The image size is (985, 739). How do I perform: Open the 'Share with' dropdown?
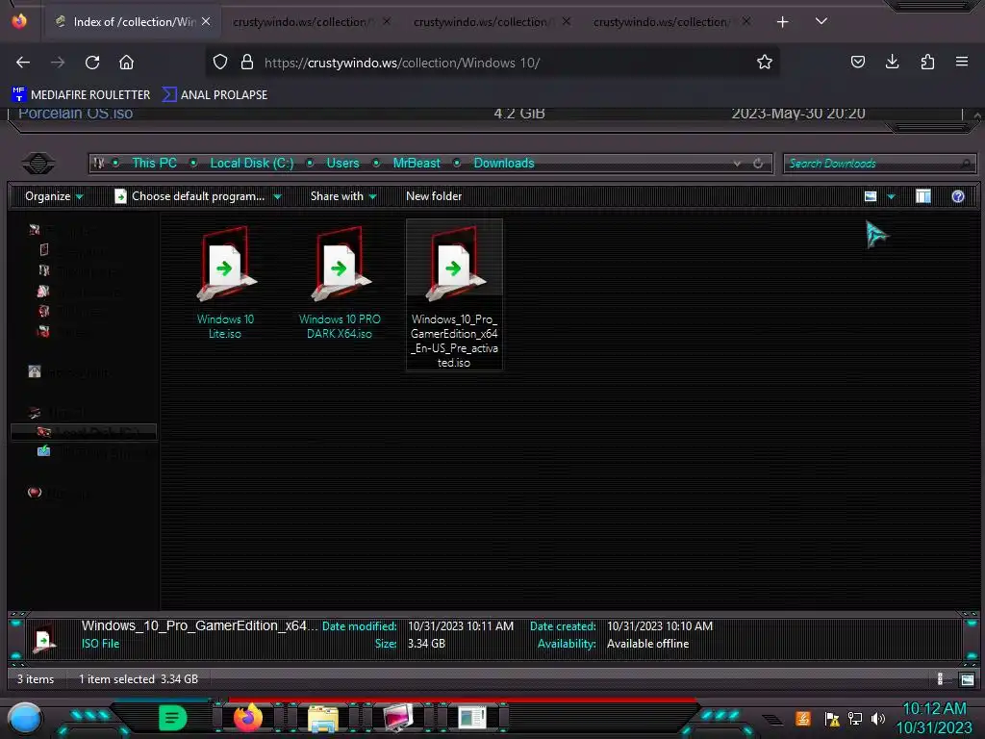pyautogui.click(x=343, y=196)
